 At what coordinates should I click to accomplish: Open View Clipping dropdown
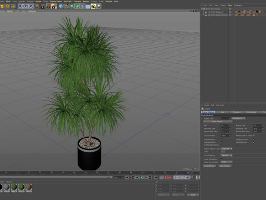pyautogui.click(x=227, y=156)
